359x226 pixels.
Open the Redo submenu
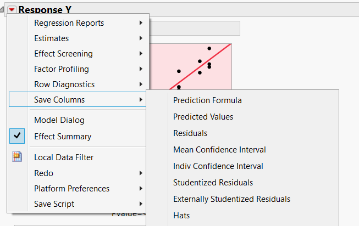[44, 173]
